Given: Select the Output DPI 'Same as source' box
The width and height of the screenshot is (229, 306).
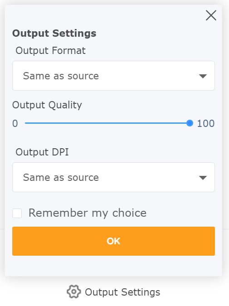Looking at the screenshot, I should (x=113, y=177).
